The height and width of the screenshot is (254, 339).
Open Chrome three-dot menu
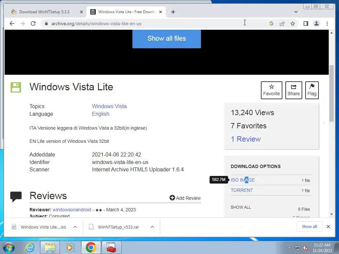[327, 23]
